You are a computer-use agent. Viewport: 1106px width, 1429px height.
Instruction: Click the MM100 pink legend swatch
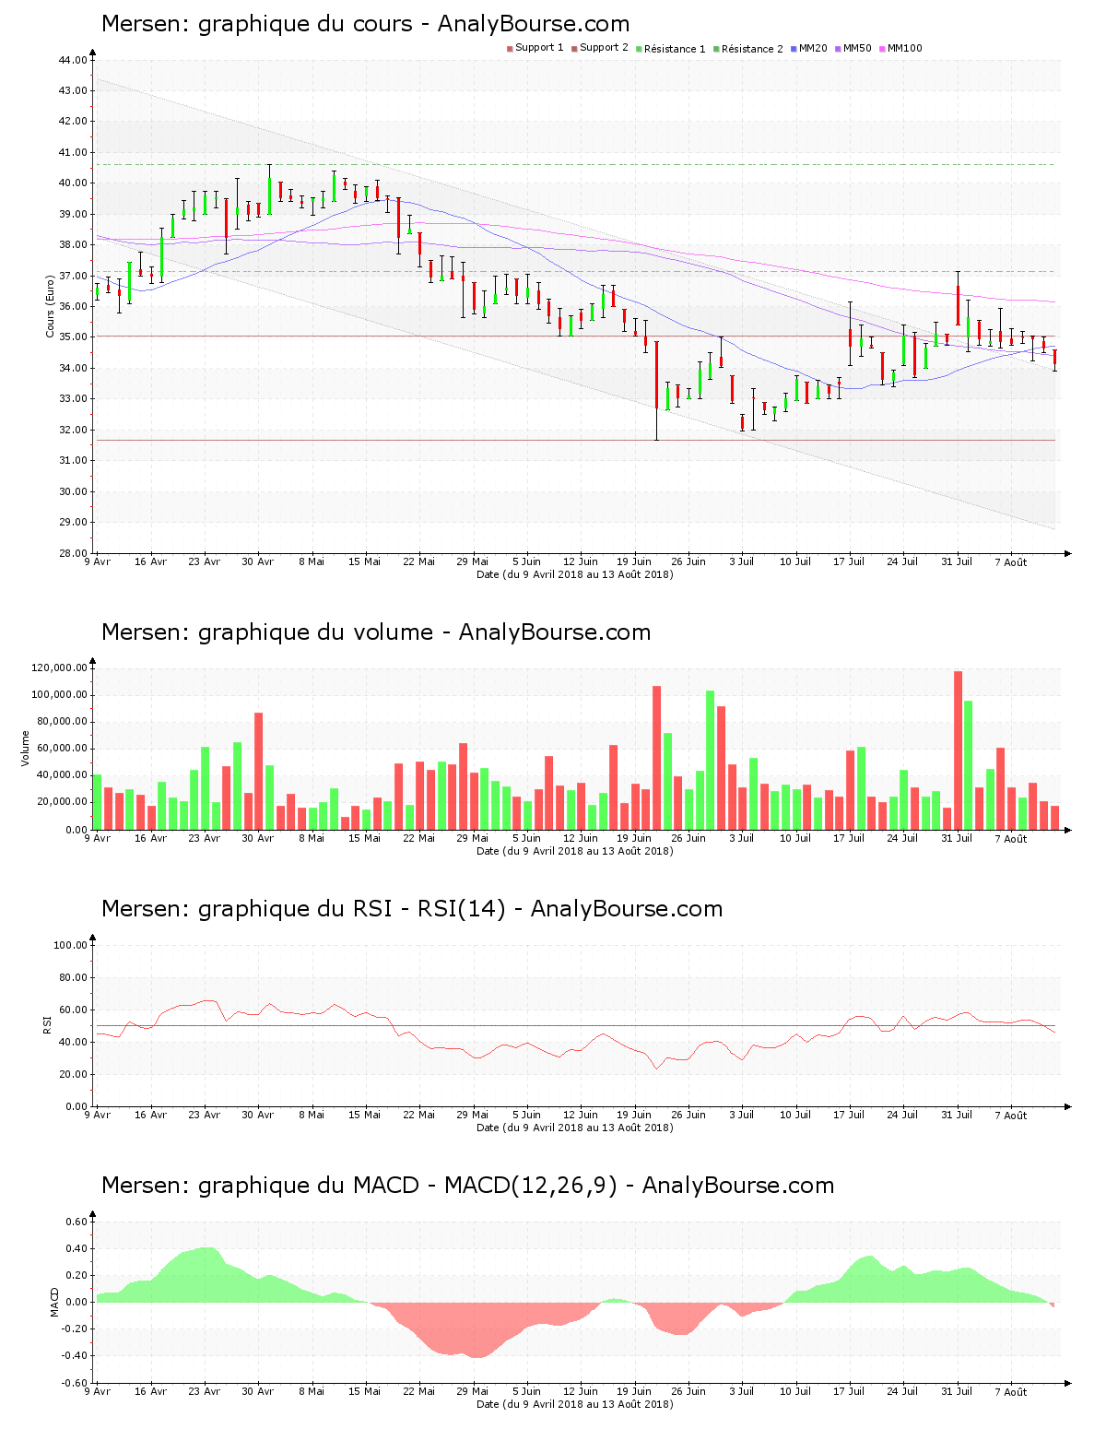[882, 49]
